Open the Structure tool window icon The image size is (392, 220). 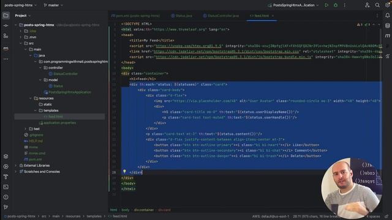coord(6,36)
